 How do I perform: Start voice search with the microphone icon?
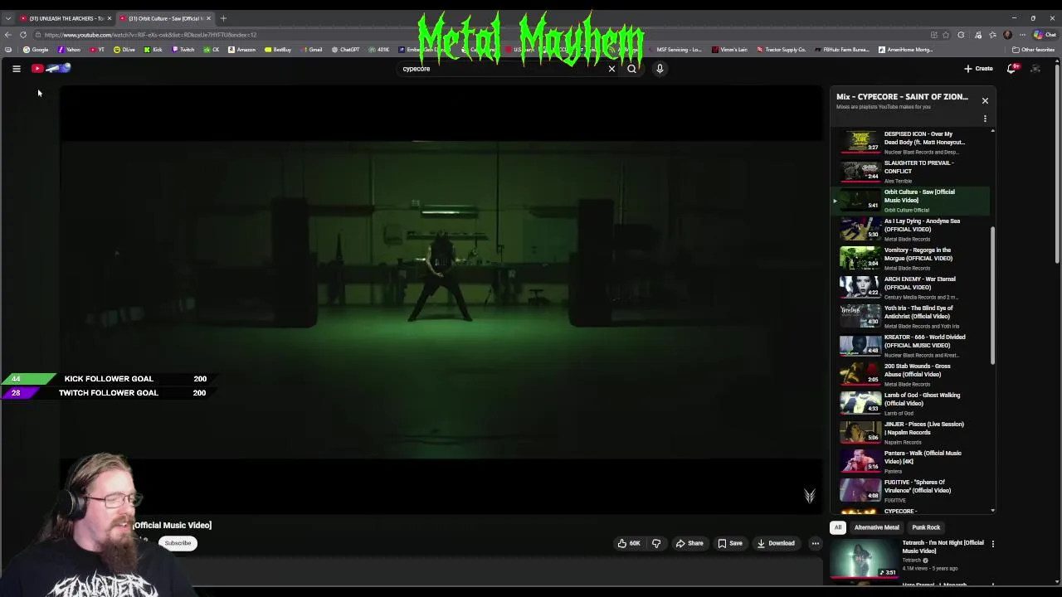pos(660,69)
